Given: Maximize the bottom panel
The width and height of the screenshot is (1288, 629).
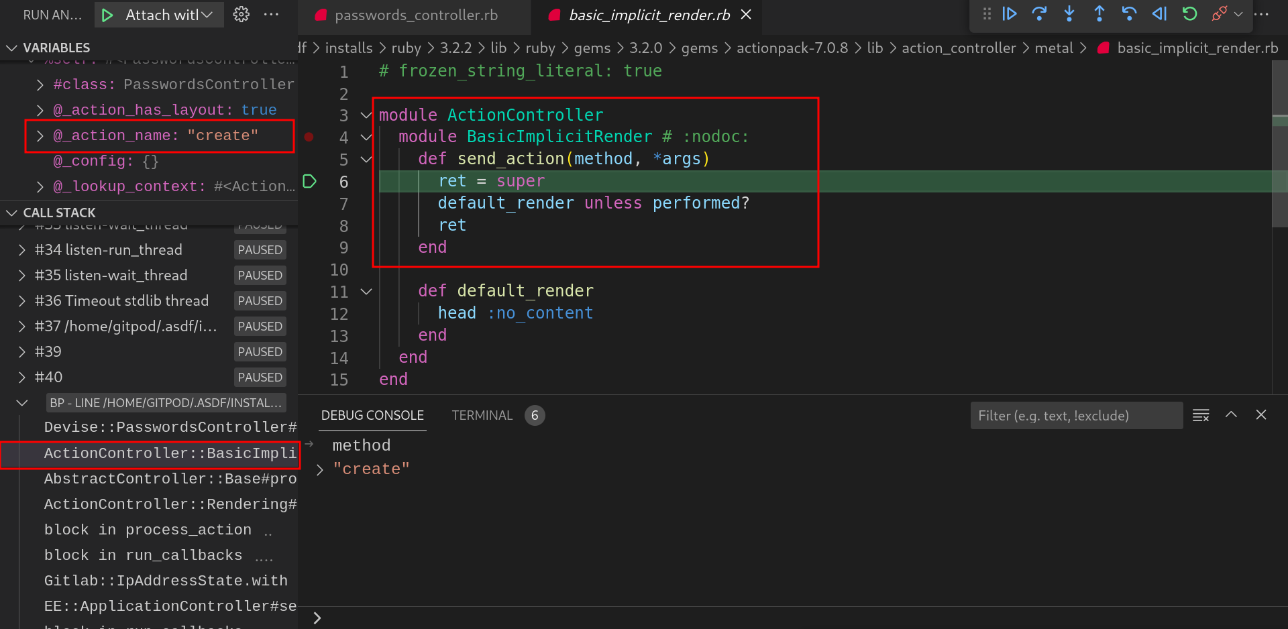Looking at the screenshot, I should pos(1231,415).
